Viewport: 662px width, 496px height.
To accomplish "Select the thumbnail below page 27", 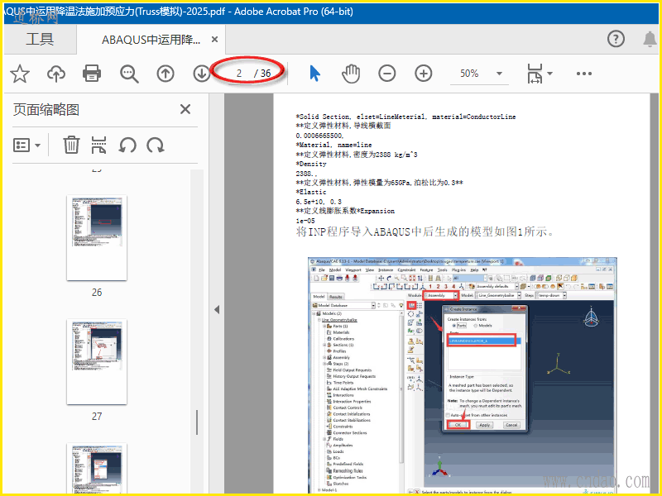I will pyautogui.click(x=97, y=468).
